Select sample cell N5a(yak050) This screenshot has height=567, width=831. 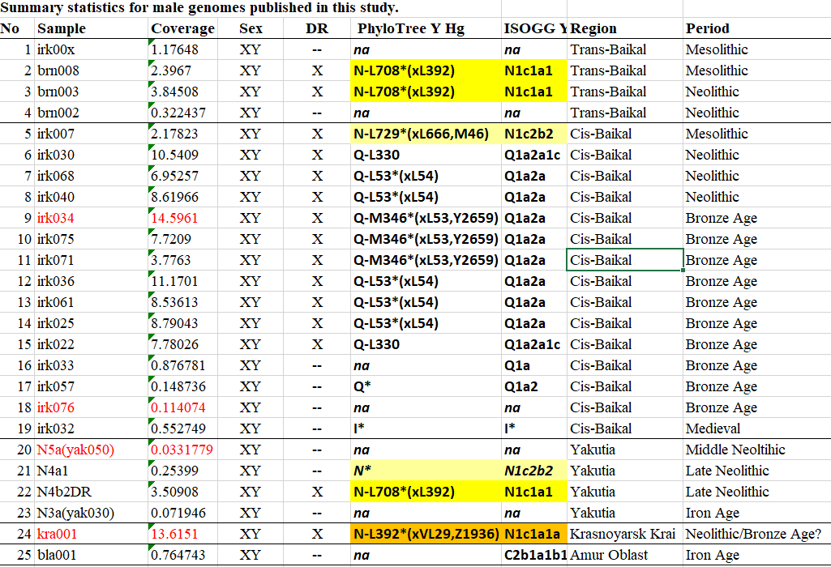tap(91, 450)
